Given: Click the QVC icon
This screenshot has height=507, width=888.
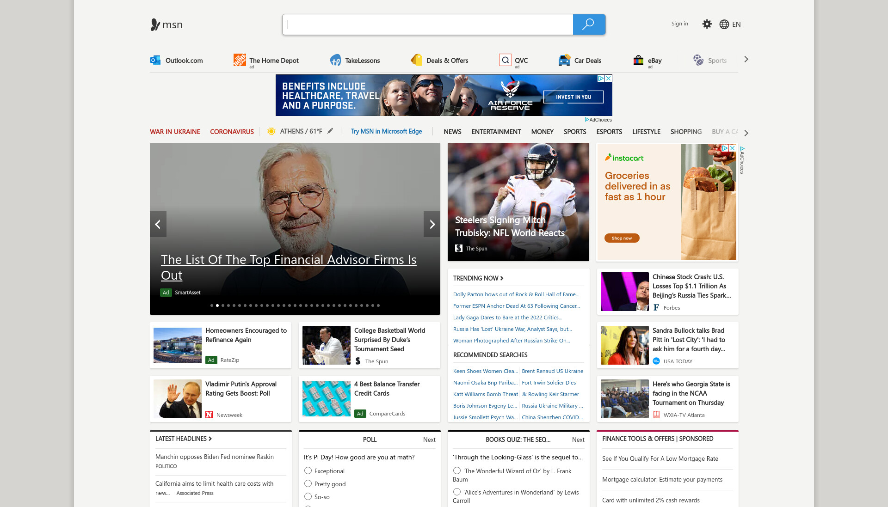Looking at the screenshot, I should click(505, 60).
